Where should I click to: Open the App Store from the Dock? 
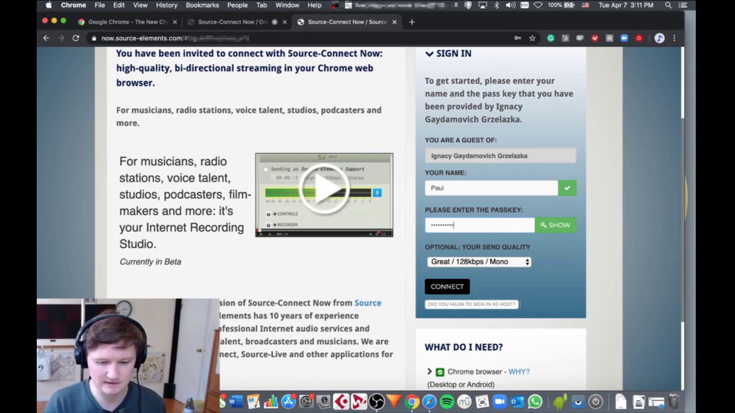[288, 402]
